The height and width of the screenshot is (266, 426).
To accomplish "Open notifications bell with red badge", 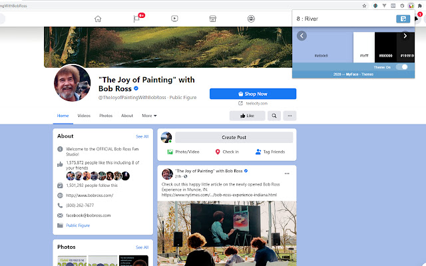I will [x=417, y=18].
